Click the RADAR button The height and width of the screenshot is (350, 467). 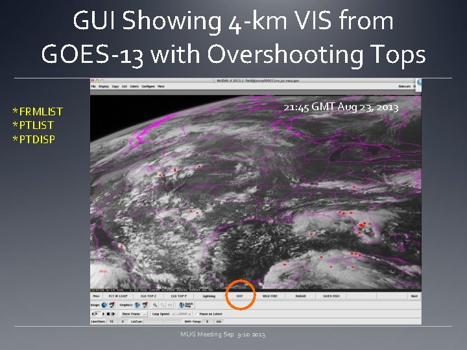300,296
